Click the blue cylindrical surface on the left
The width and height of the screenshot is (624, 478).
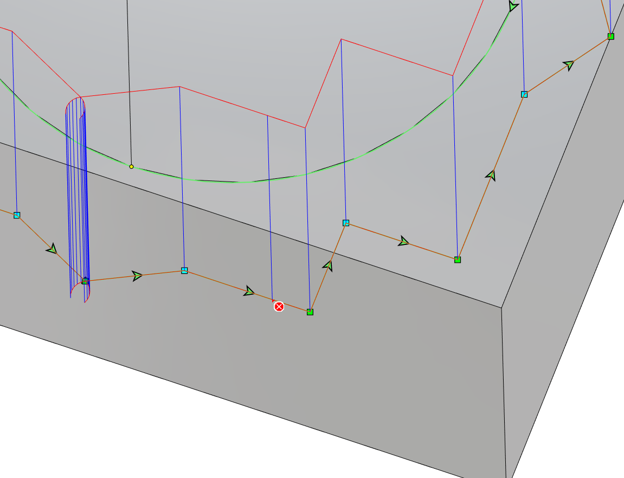click(76, 195)
